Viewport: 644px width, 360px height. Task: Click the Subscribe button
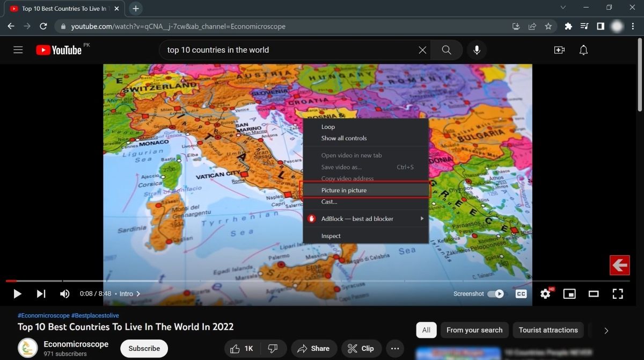click(x=143, y=348)
